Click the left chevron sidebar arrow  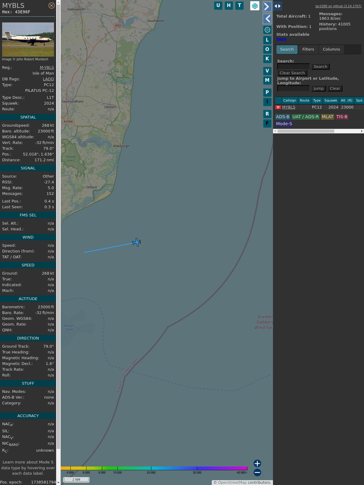267,19
